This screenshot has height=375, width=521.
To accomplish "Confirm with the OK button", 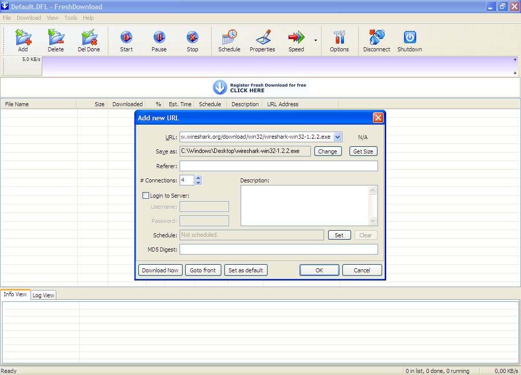I will tap(320, 270).
